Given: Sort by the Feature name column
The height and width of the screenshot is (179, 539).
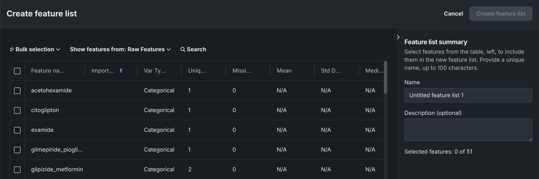Looking at the screenshot, I should tap(48, 71).
